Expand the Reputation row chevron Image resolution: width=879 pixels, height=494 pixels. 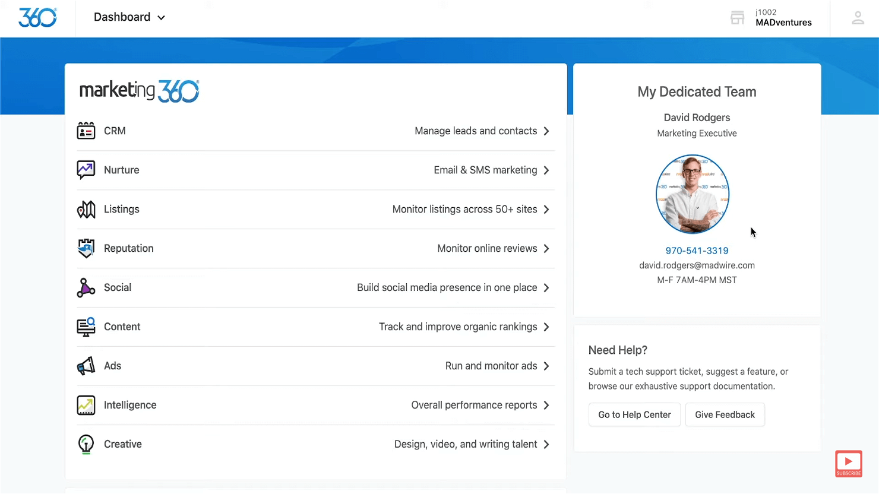click(x=546, y=248)
